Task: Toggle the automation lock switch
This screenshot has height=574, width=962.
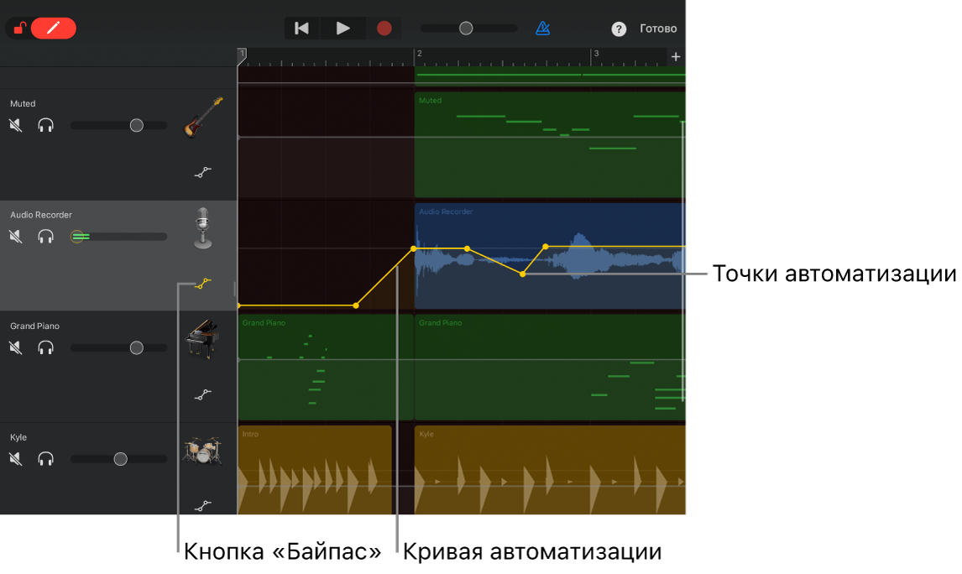Action: pyautogui.click(x=19, y=29)
